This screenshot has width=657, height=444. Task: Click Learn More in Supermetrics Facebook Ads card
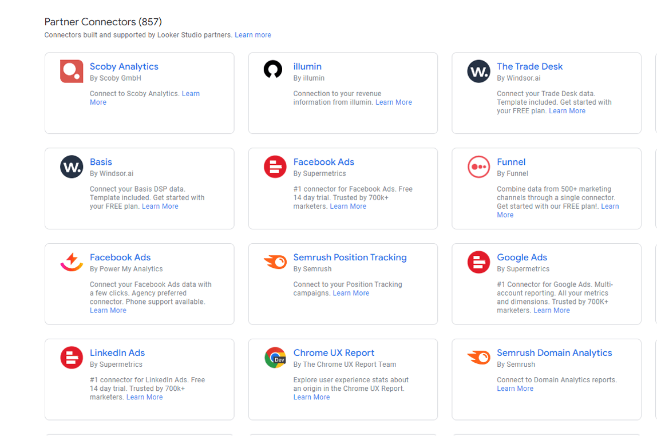[348, 207]
